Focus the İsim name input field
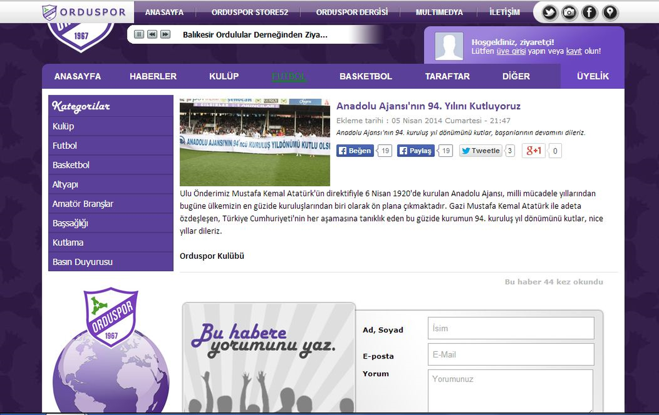The height and width of the screenshot is (415, 659). 511,328
